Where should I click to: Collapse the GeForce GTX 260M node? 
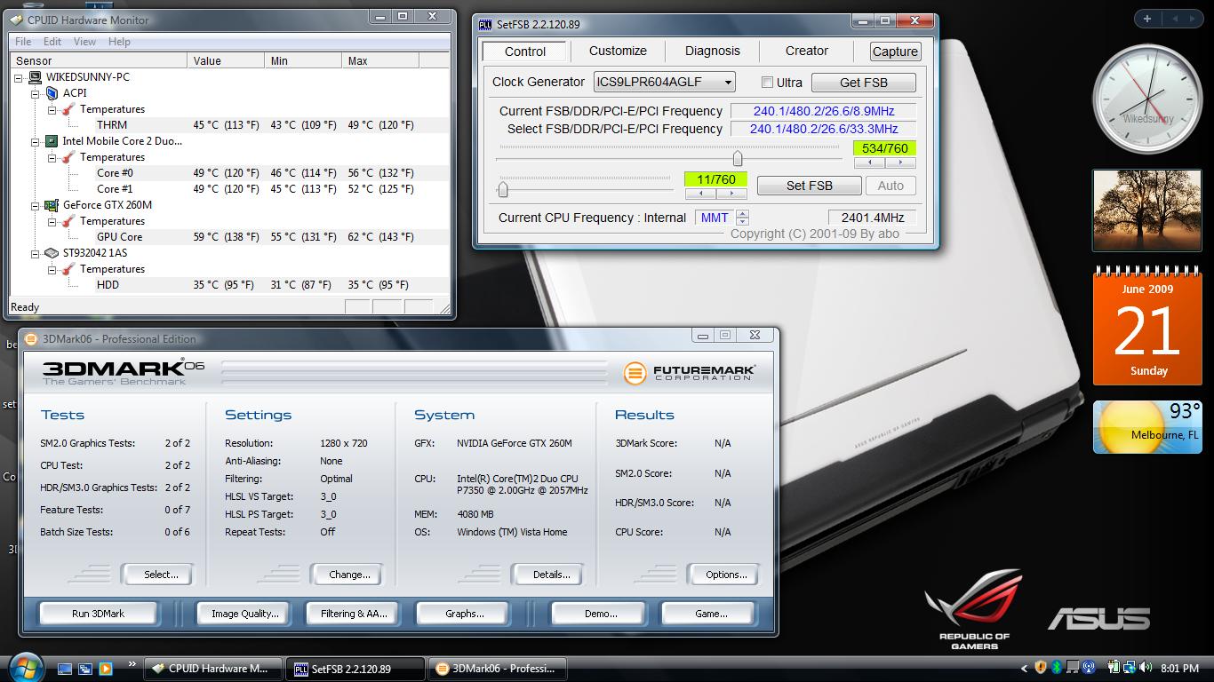point(36,205)
